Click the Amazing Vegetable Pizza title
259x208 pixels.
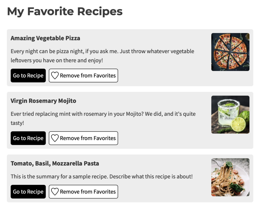tap(45, 38)
